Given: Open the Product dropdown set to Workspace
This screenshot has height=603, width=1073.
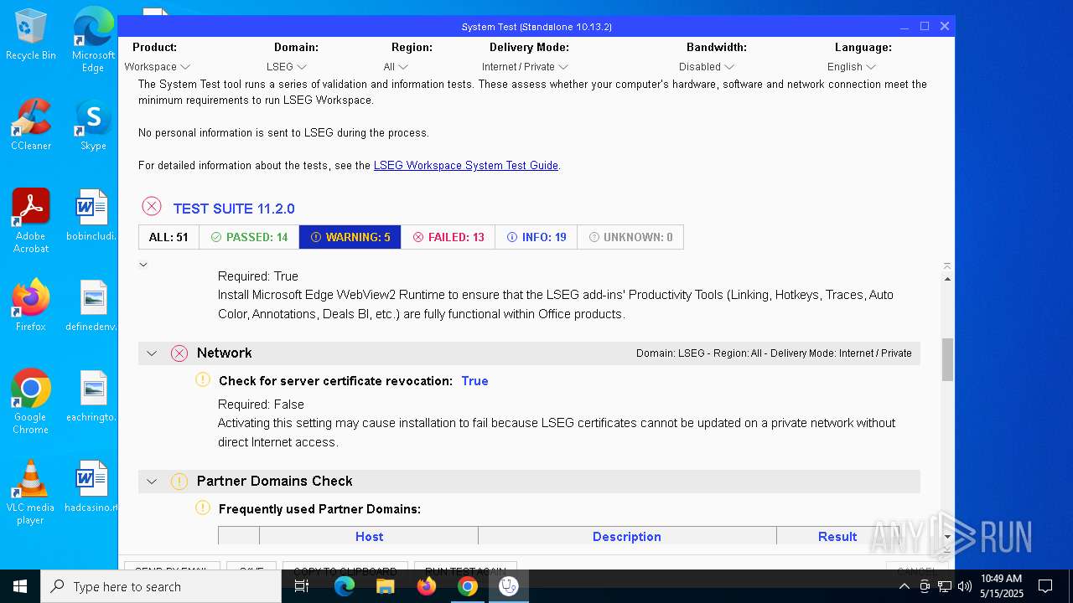Looking at the screenshot, I should (x=157, y=67).
